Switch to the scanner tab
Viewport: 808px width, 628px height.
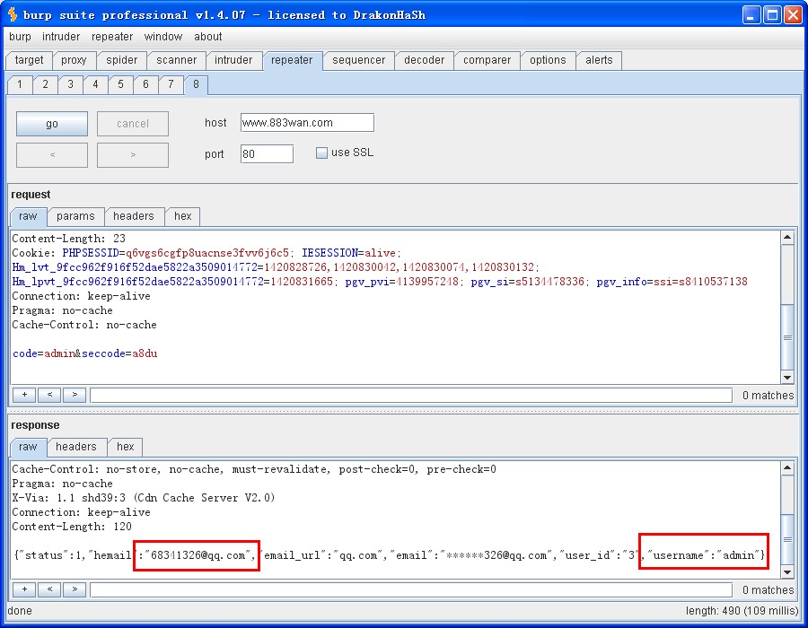[x=176, y=60]
